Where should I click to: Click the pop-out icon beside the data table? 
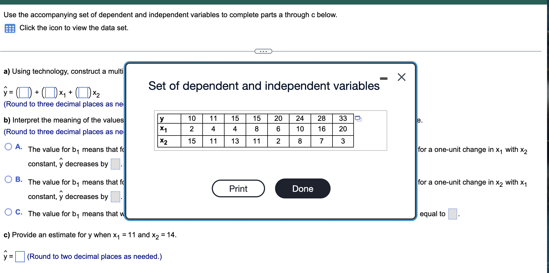[x=358, y=119]
